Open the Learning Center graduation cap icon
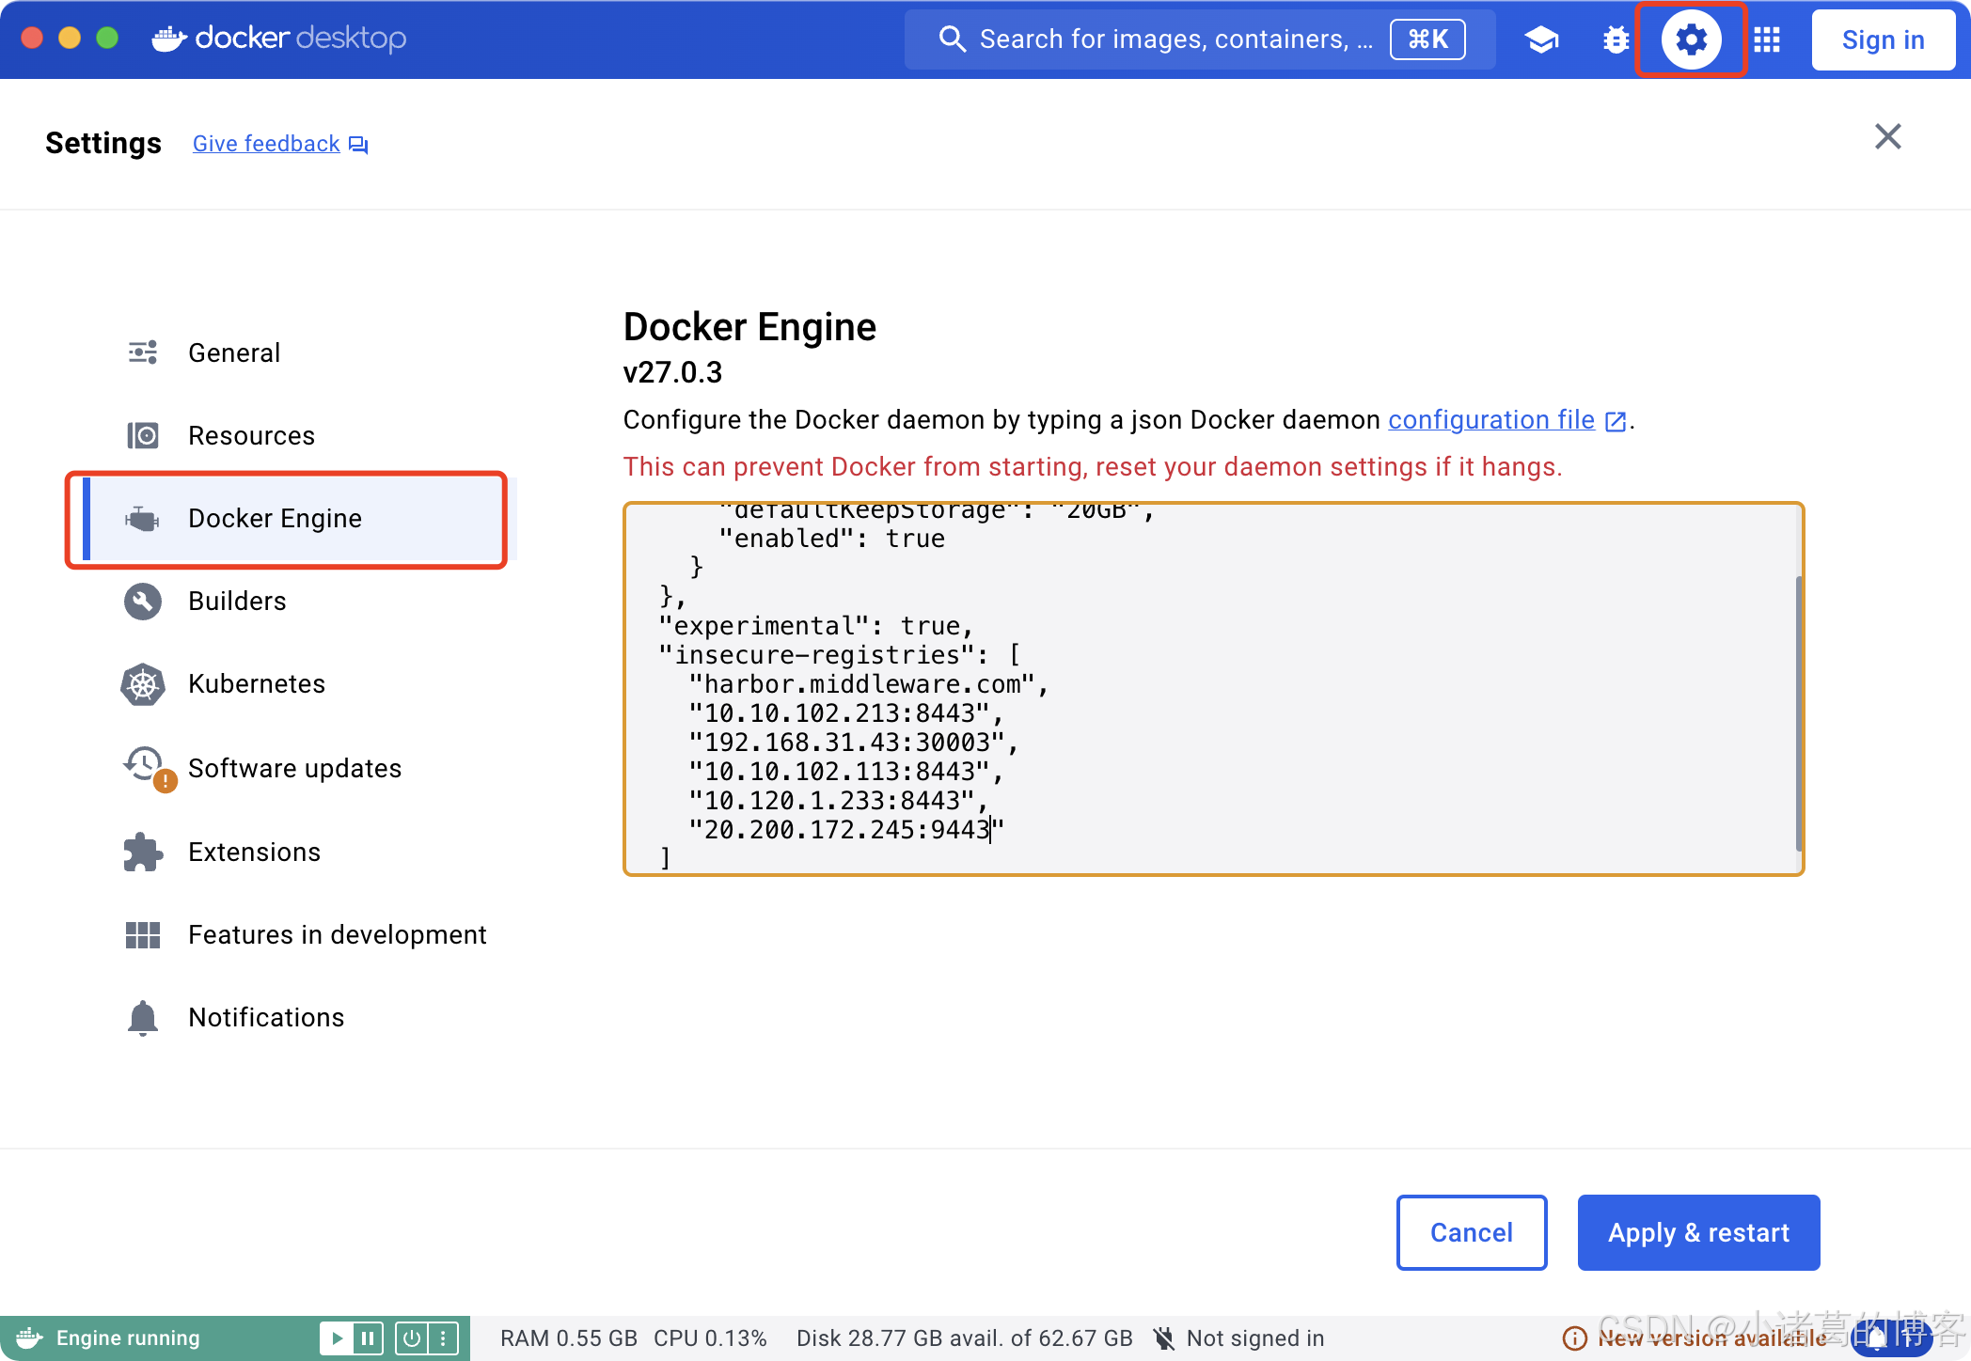This screenshot has height=1361, width=1971. 1541,39
